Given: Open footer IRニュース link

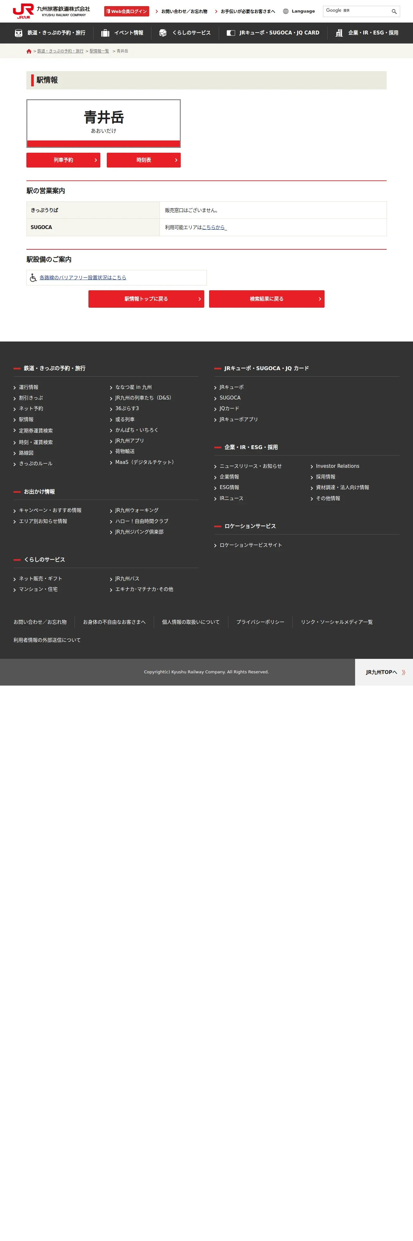Looking at the screenshot, I should click(231, 499).
